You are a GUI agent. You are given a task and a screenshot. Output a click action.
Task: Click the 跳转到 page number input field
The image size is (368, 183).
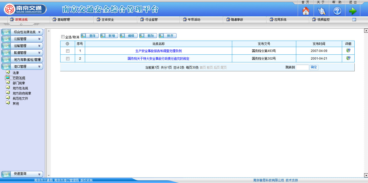[x=302, y=67]
